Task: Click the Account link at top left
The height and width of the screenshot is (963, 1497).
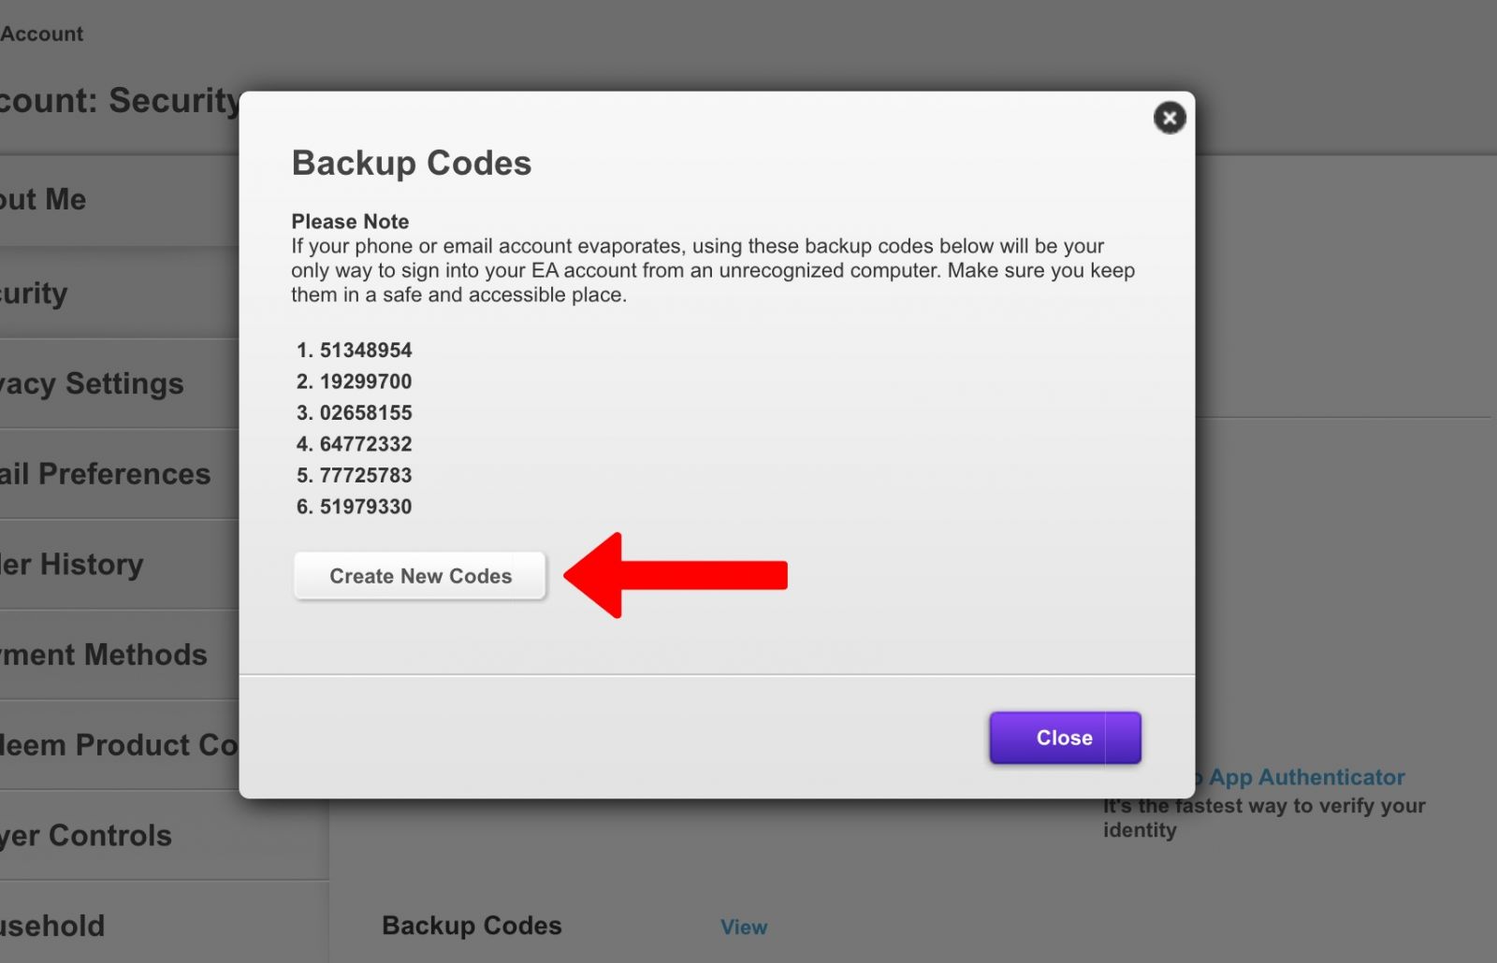Action: (x=41, y=33)
